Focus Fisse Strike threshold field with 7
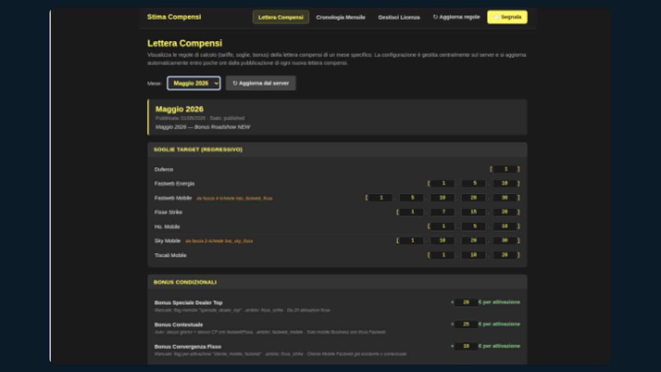The width and height of the screenshot is (661, 372). [x=443, y=212]
